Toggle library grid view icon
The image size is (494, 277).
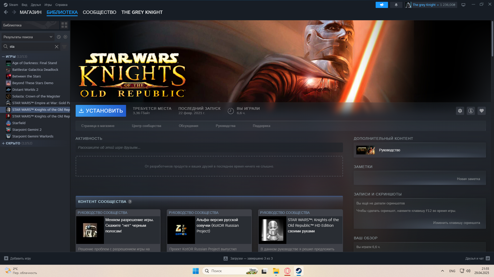(x=64, y=25)
